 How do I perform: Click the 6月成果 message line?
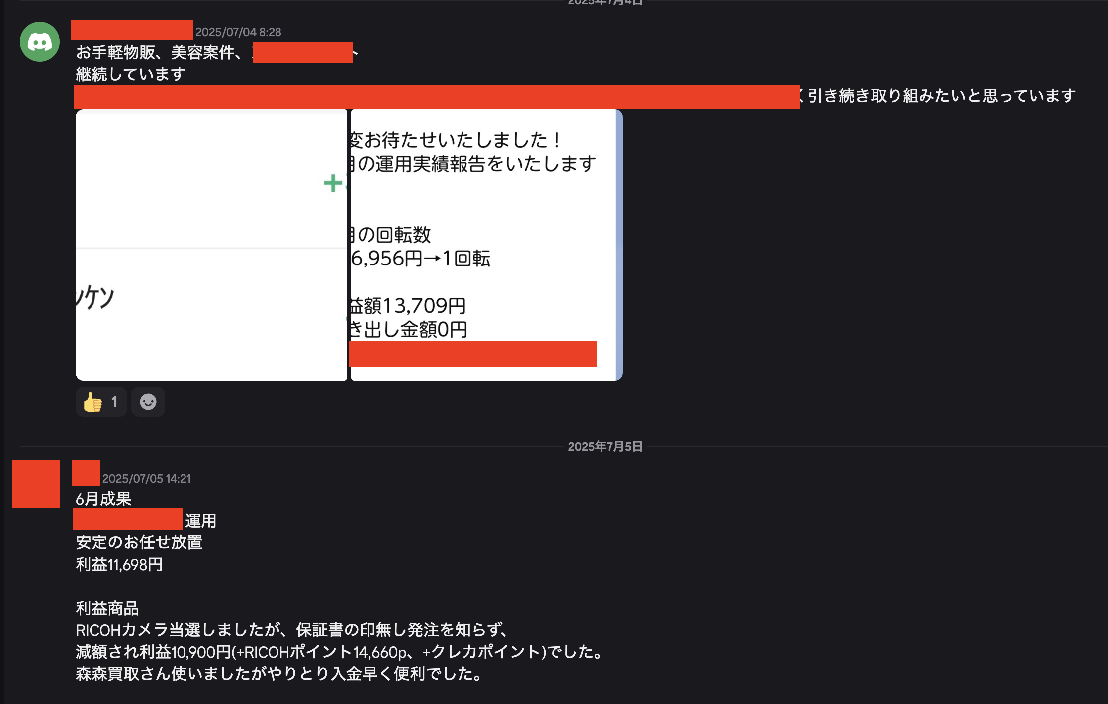coord(103,499)
